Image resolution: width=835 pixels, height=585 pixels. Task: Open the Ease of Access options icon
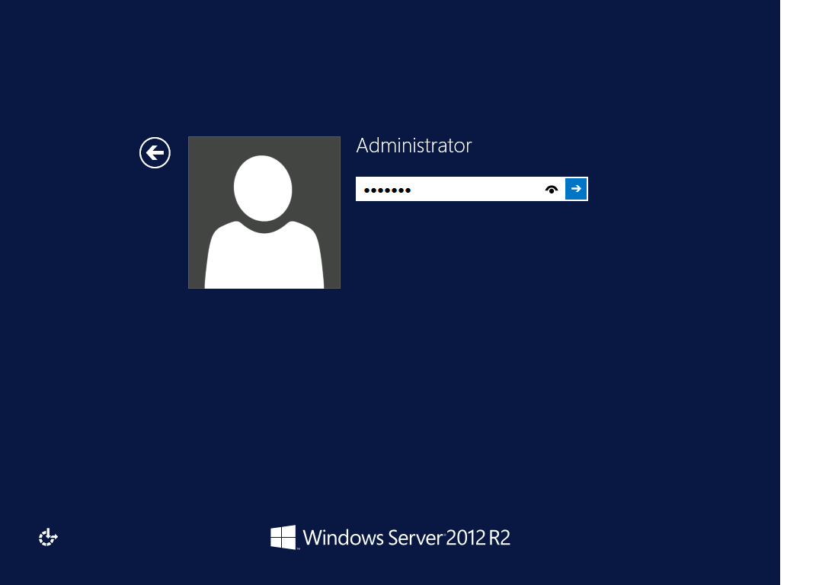(x=48, y=537)
